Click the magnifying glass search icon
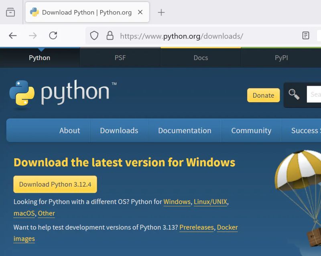 pyautogui.click(x=295, y=95)
